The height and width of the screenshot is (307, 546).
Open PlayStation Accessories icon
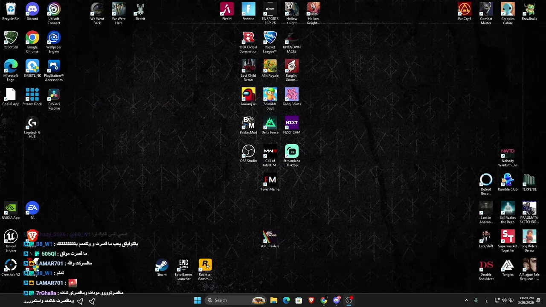pyautogui.click(x=54, y=71)
